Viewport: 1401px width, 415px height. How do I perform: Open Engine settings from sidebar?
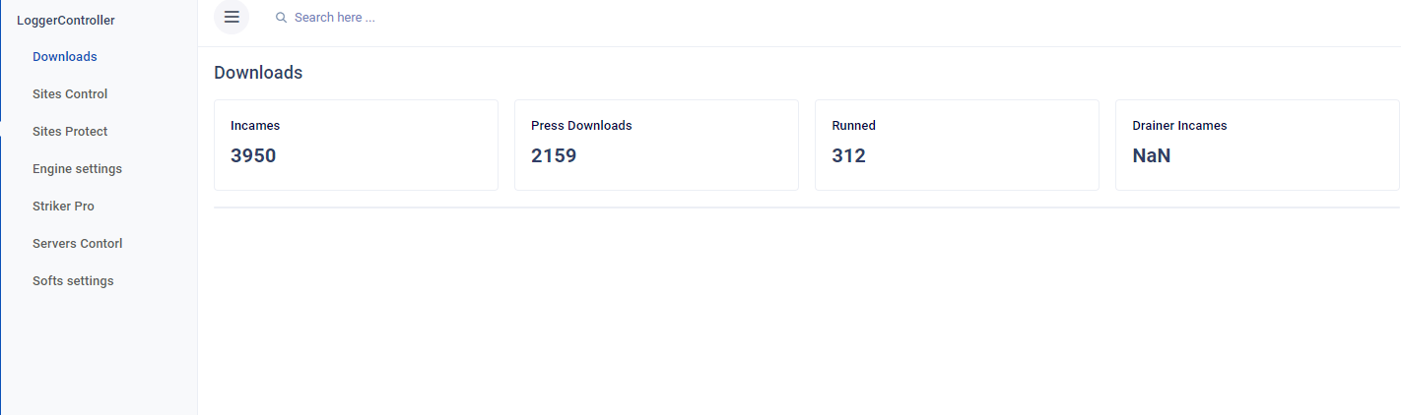pos(77,169)
